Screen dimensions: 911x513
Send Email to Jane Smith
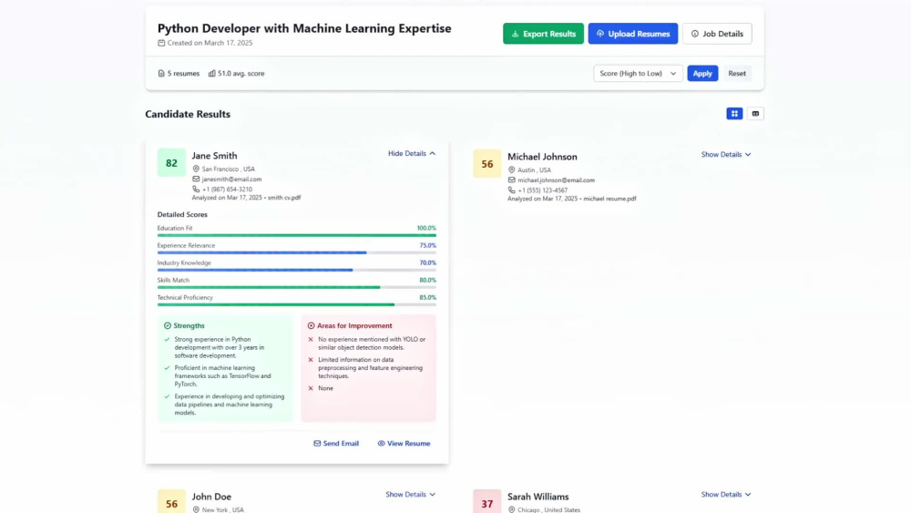336,443
